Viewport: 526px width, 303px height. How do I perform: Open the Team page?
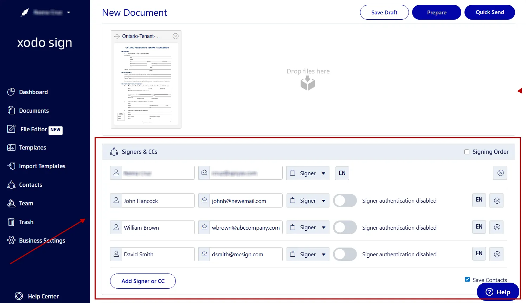26,203
